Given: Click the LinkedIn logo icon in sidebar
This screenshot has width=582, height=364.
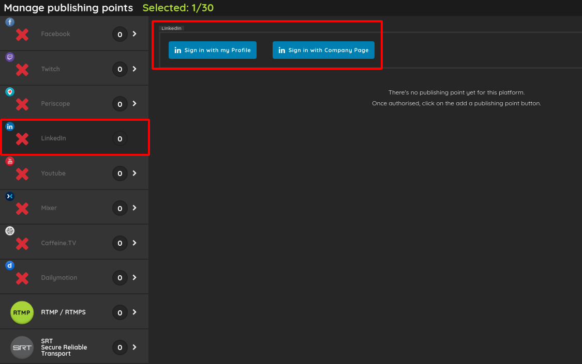Looking at the screenshot, I should click(10, 126).
